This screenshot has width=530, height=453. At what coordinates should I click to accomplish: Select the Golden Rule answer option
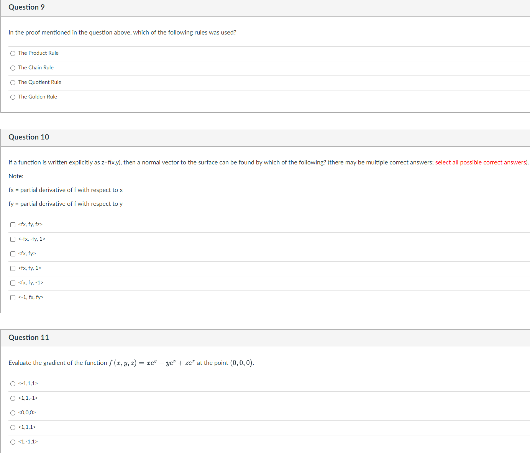click(13, 97)
